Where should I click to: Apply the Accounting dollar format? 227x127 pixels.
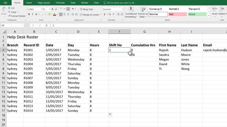click(x=104, y=14)
